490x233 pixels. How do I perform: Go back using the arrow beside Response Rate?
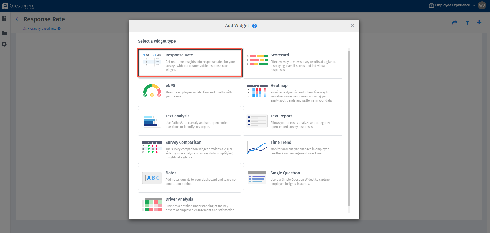pyautogui.click(x=17, y=19)
